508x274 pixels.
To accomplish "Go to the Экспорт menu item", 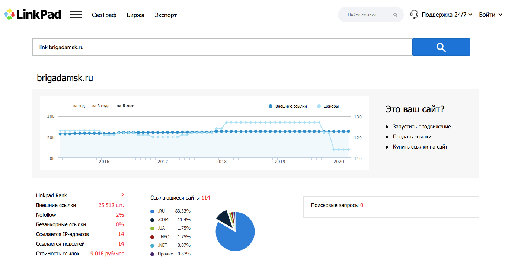I will pyautogui.click(x=166, y=15).
